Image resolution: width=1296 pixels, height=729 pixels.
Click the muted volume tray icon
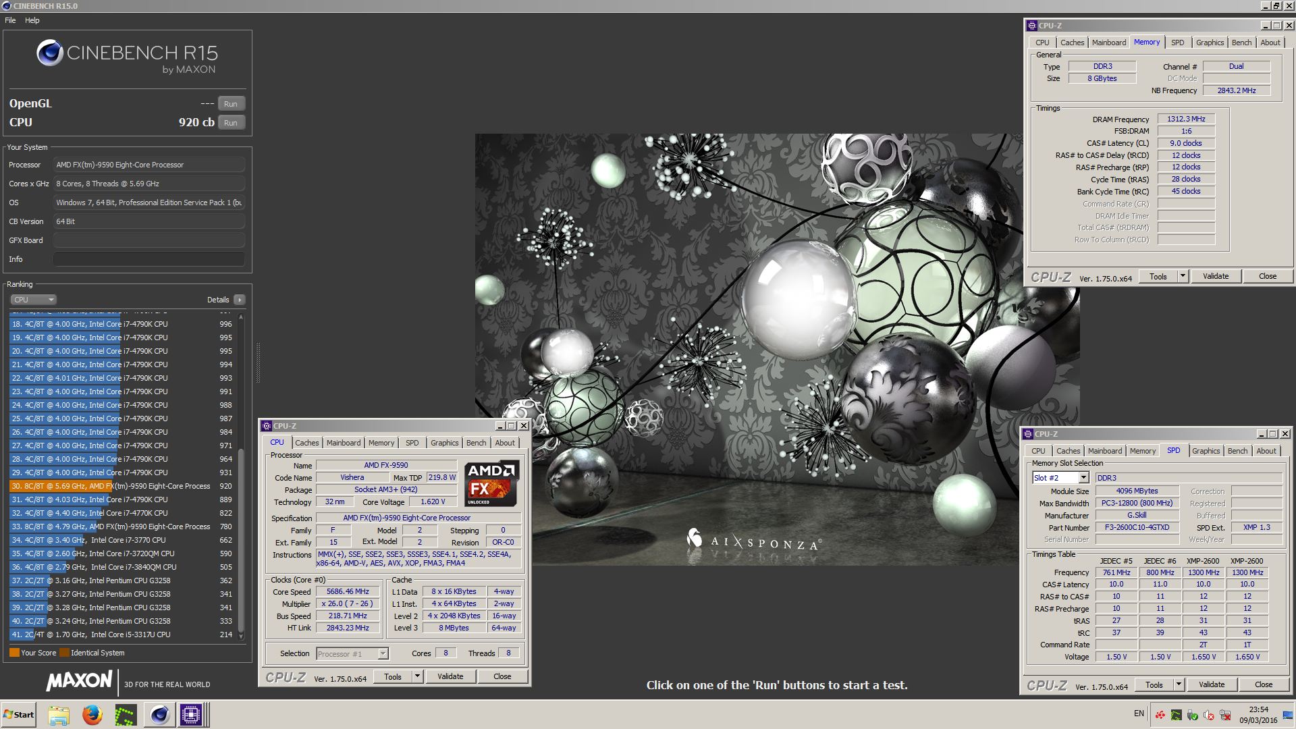pyautogui.click(x=1209, y=715)
